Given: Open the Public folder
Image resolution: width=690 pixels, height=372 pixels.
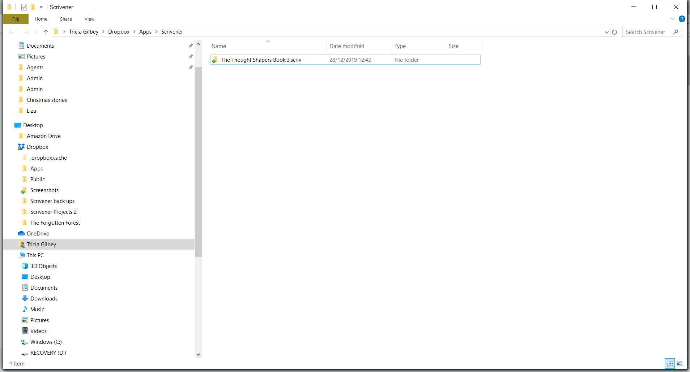Looking at the screenshot, I should (37, 179).
